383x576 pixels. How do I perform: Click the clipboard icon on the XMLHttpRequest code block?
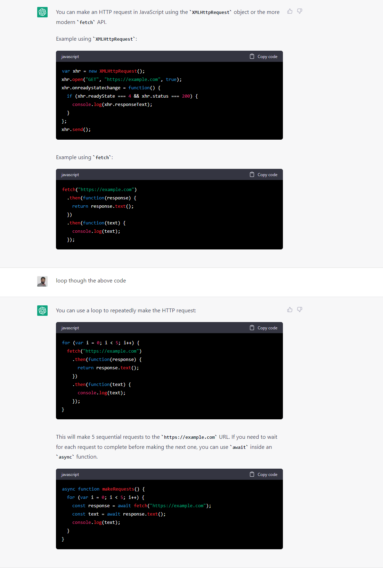(x=252, y=56)
